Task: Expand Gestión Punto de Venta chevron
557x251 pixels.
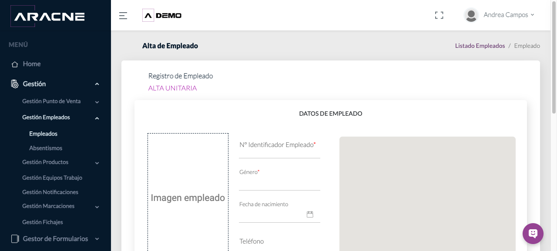Action: click(x=97, y=102)
